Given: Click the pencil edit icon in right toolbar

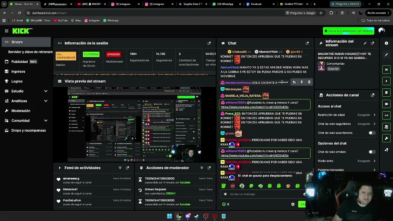Looking at the screenshot, I should click(386, 55).
